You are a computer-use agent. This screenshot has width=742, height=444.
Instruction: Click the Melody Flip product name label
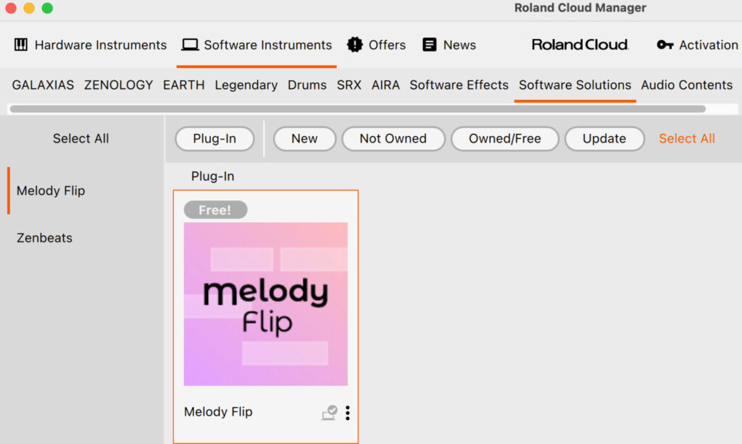coord(218,412)
